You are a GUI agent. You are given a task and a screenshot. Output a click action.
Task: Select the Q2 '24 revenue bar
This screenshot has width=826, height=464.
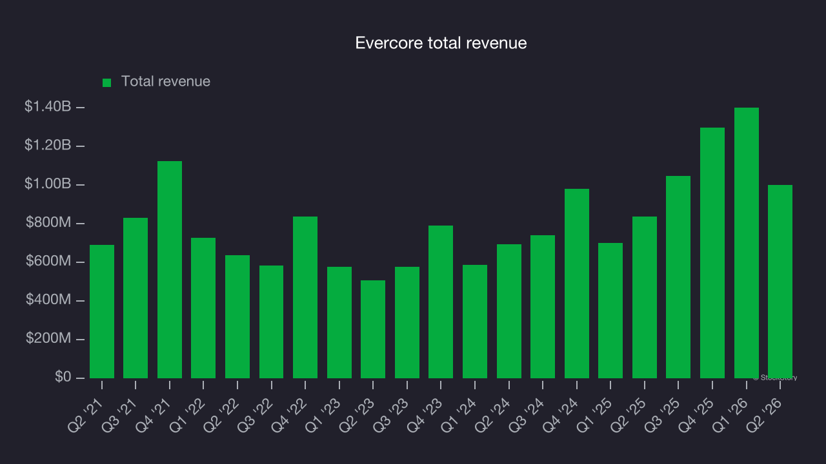(509, 311)
